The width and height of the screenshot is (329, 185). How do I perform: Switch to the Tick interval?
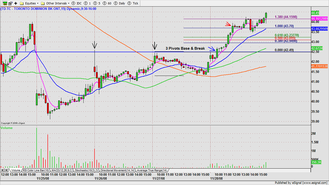tap(133, 3)
